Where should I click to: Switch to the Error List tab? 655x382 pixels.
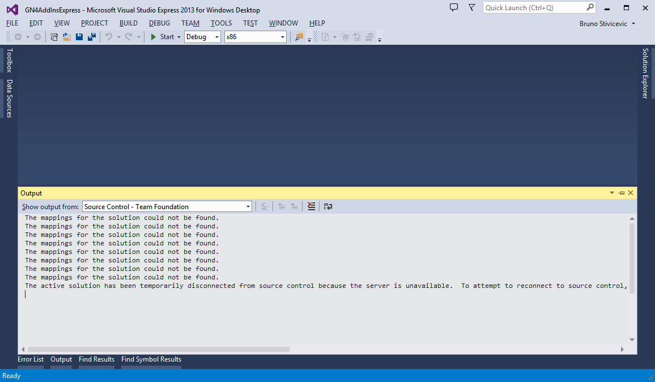point(31,359)
